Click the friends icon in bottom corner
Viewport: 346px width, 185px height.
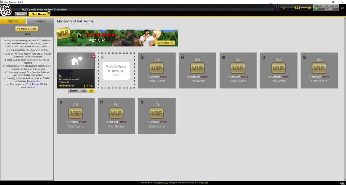click(x=342, y=183)
